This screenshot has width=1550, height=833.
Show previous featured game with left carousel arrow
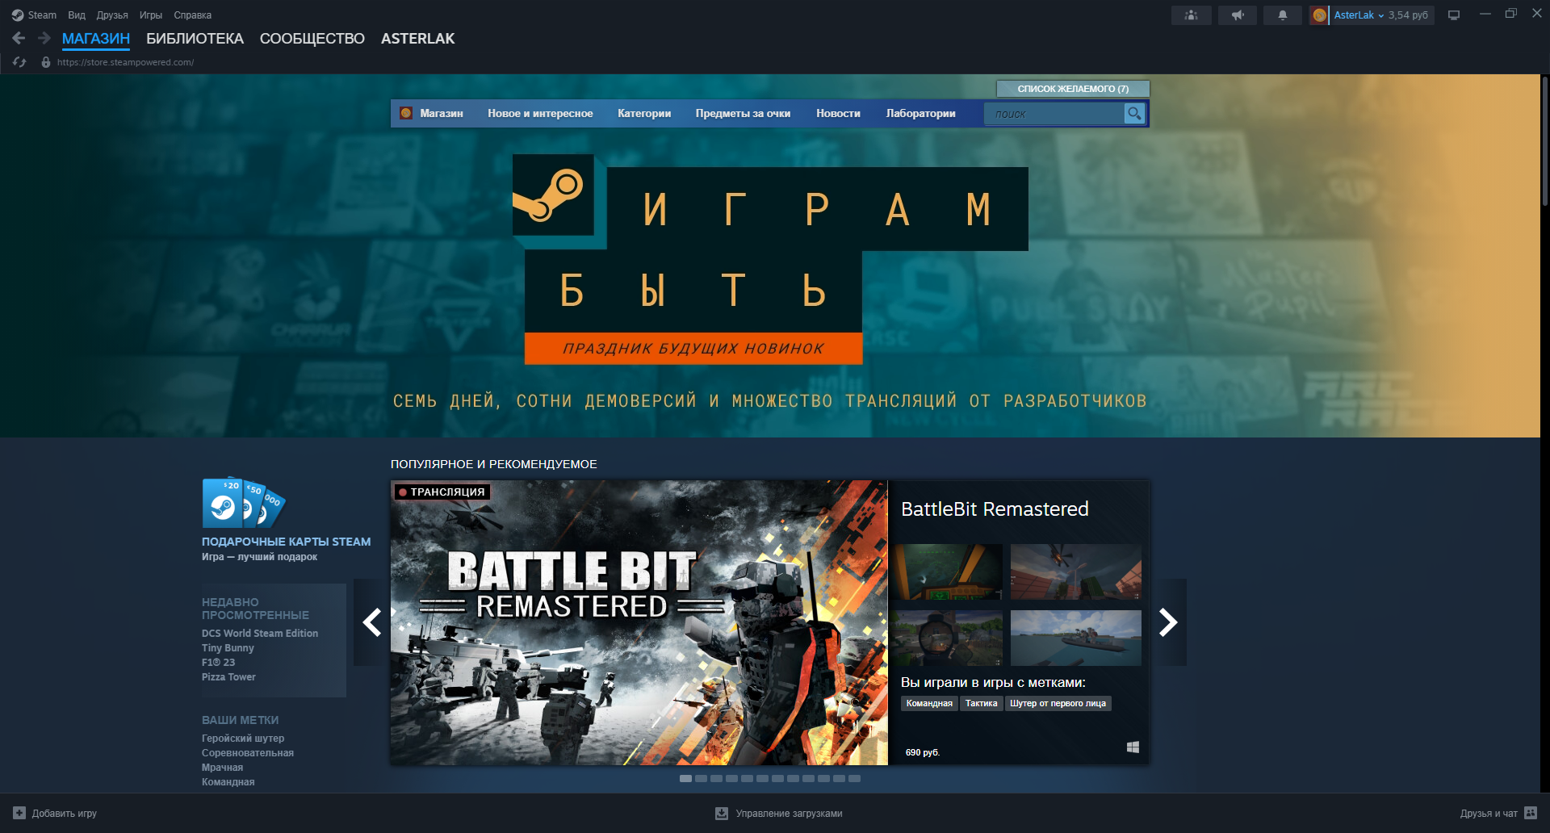pos(372,622)
